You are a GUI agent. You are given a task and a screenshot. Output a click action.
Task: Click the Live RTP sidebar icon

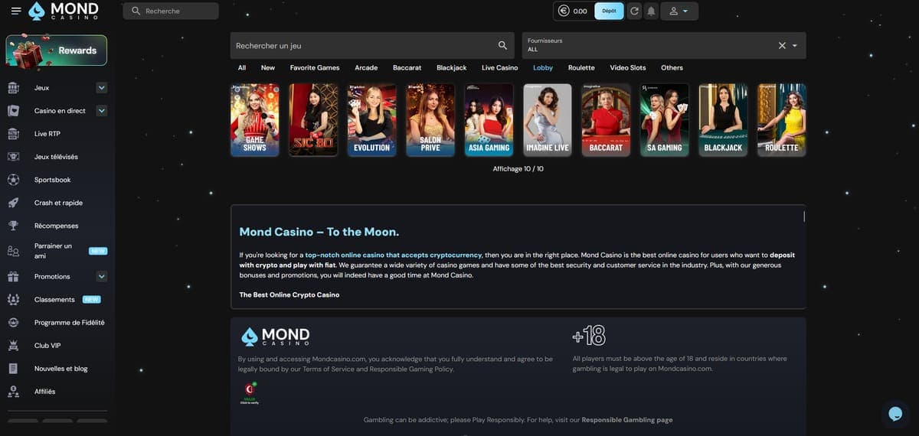(x=13, y=134)
